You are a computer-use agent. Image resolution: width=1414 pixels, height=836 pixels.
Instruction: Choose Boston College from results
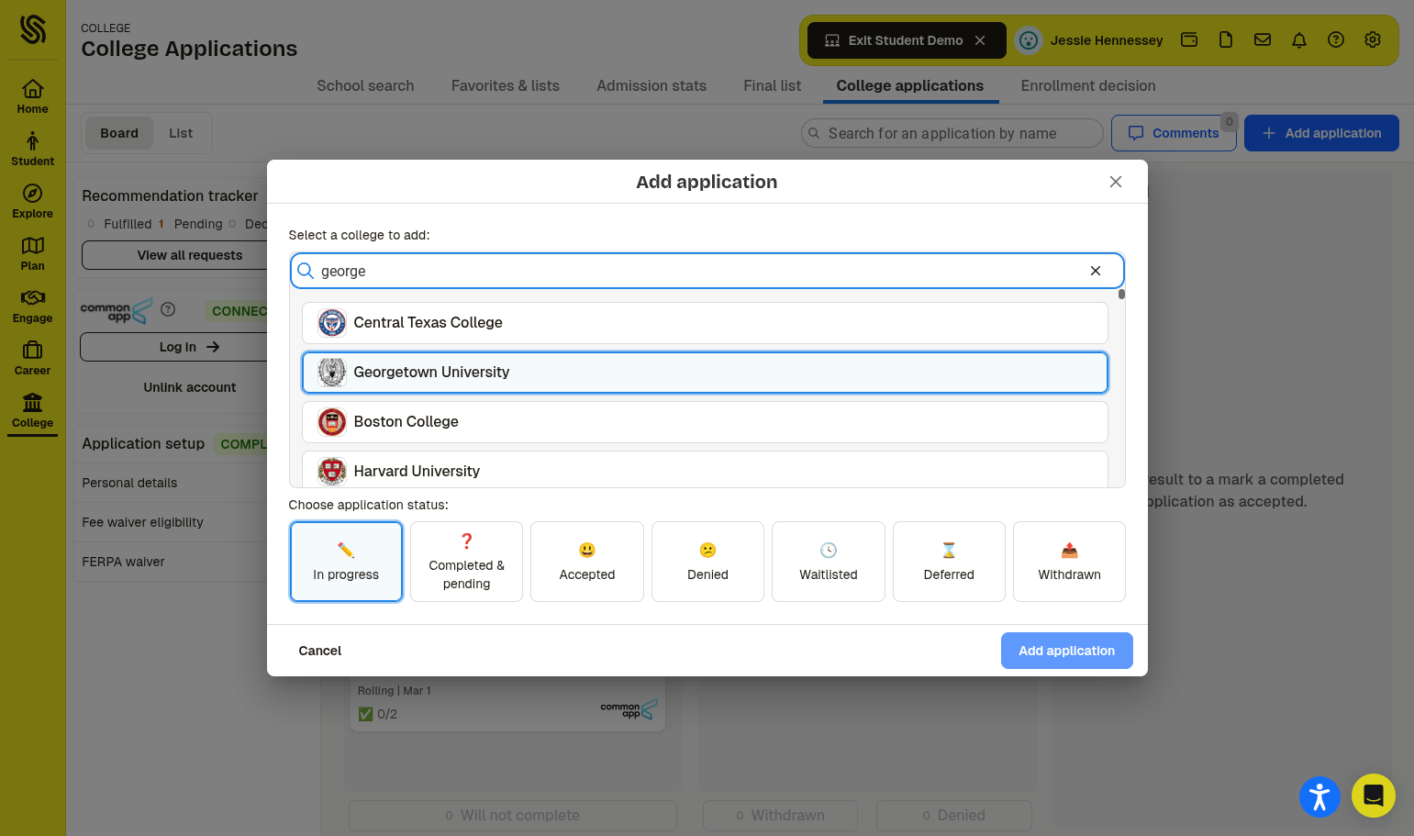(x=705, y=422)
